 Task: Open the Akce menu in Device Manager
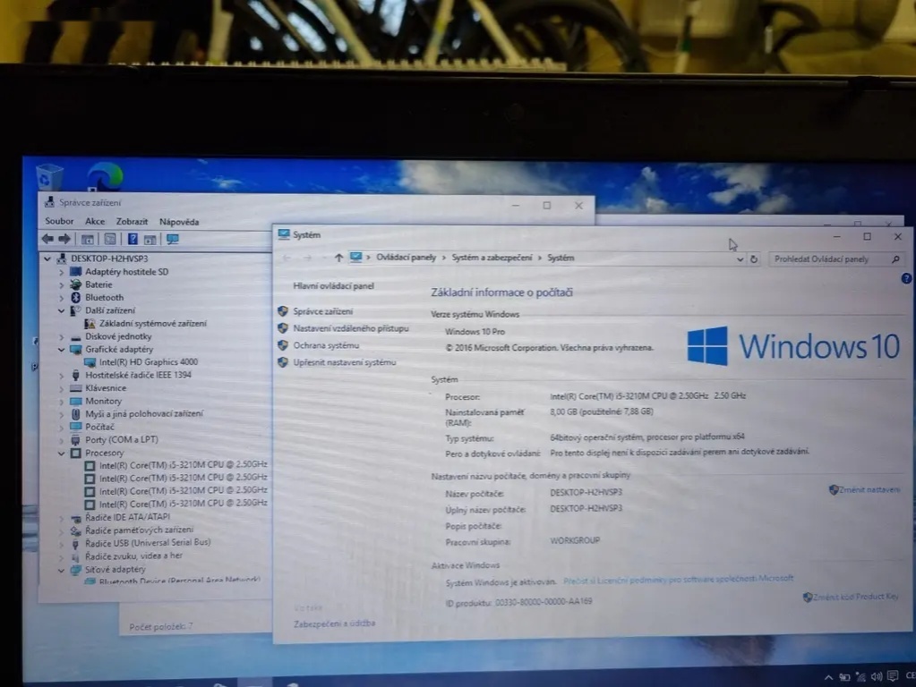(94, 221)
